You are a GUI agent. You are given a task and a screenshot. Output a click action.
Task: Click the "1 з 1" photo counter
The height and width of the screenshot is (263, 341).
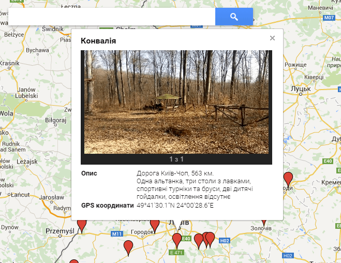pos(176,159)
